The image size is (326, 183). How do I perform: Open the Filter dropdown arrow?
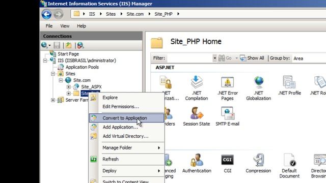pyautogui.click(x=214, y=58)
